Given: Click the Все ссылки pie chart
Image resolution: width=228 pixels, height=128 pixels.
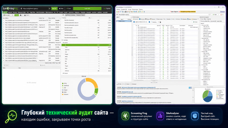Looking at the screenshot, I should pyautogui.click(x=207, y=96).
